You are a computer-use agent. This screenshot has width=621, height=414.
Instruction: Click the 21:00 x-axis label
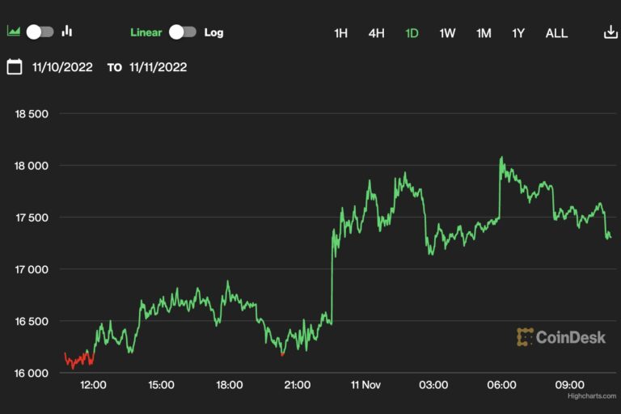(x=297, y=385)
